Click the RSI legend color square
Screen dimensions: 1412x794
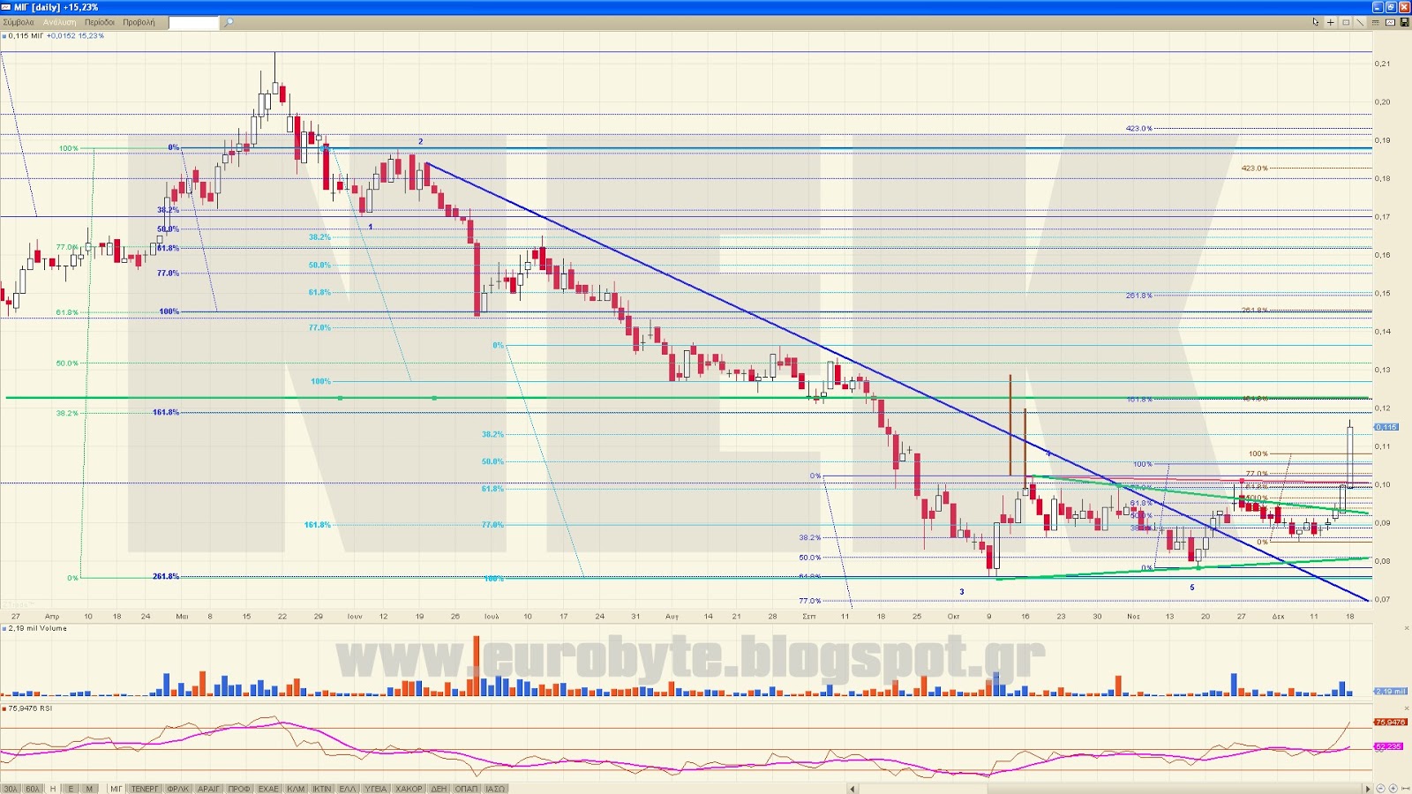click(4, 708)
